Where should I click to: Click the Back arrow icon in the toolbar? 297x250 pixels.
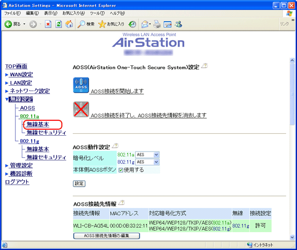tap(8, 24)
